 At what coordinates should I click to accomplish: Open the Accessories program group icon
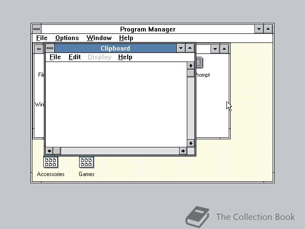[51, 162]
